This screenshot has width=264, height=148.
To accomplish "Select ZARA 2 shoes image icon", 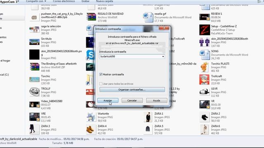I will pos(205,117).
